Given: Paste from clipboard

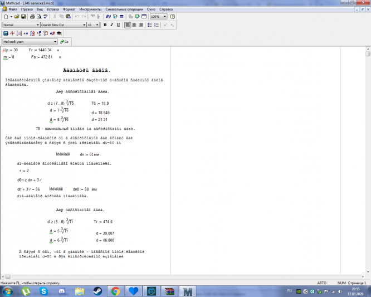Looking at the screenshot, I should click(68, 17).
